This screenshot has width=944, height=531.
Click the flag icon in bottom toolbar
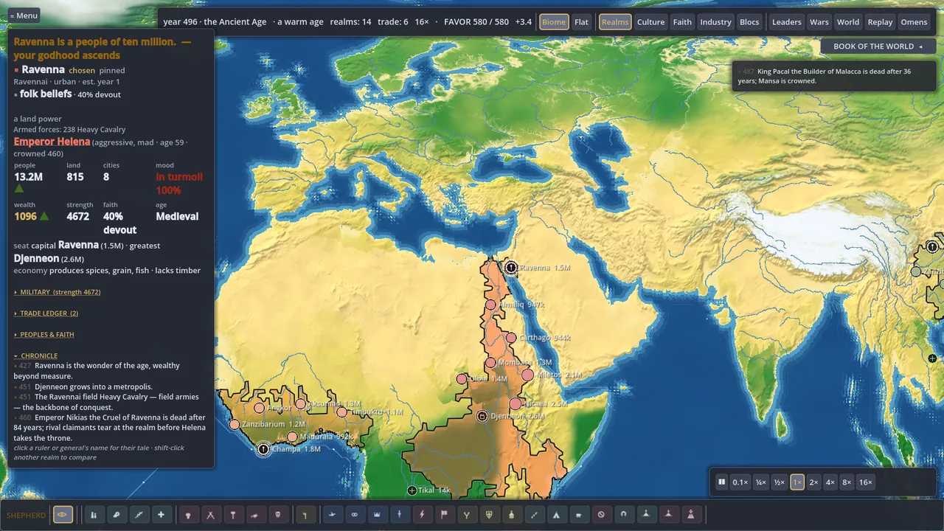(444, 515)
